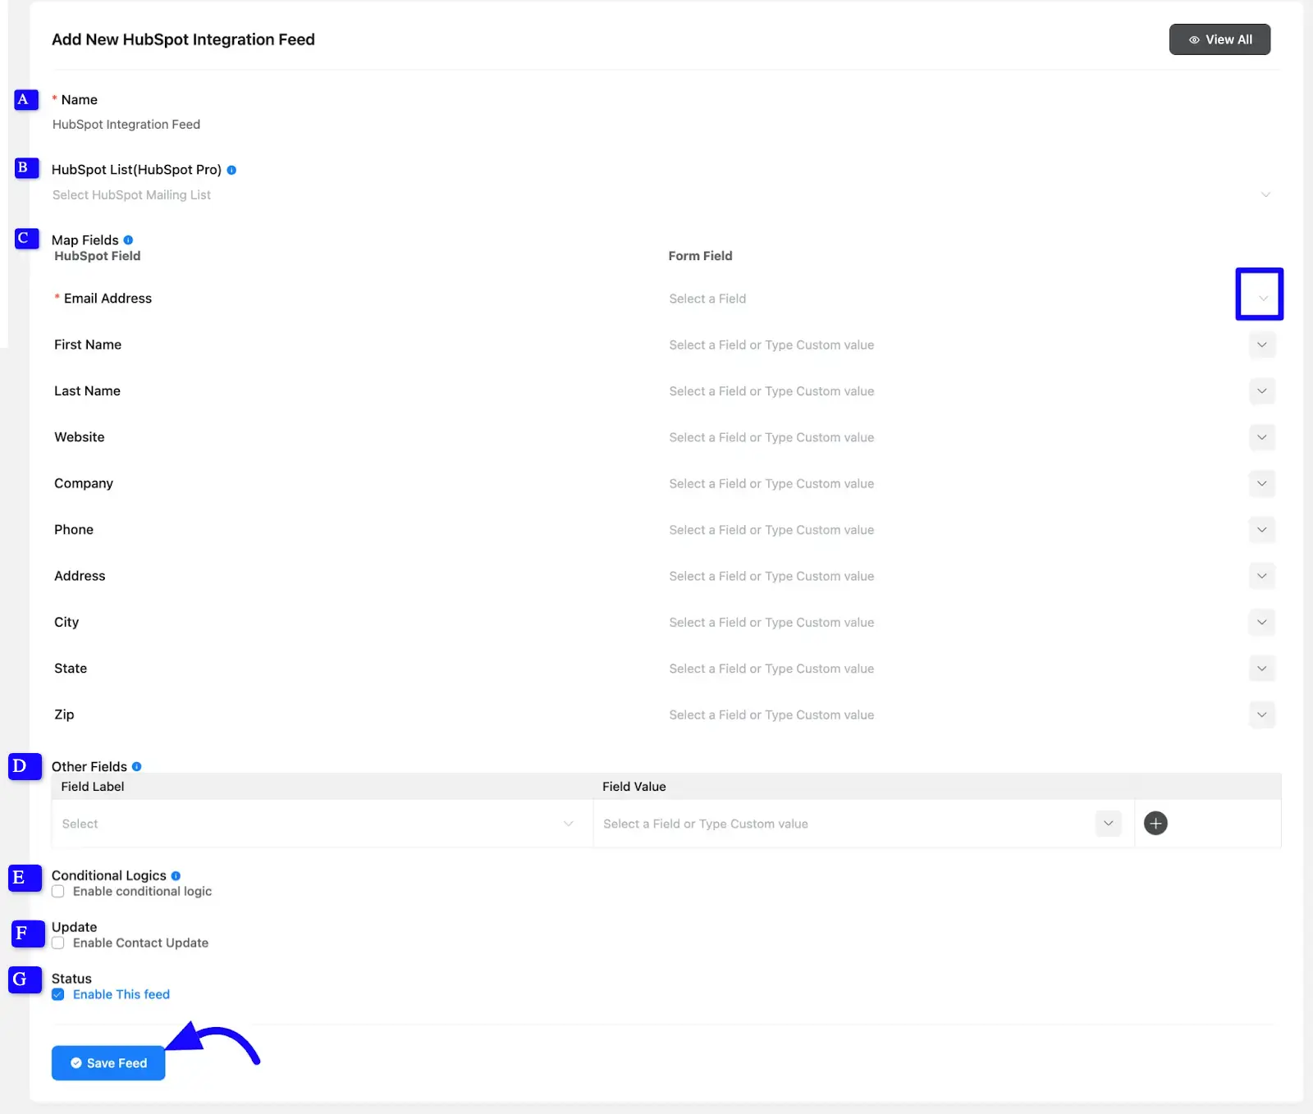Expand Other Fields value chevron
Viewport: 1313px width, 1114px height.
1109,824
